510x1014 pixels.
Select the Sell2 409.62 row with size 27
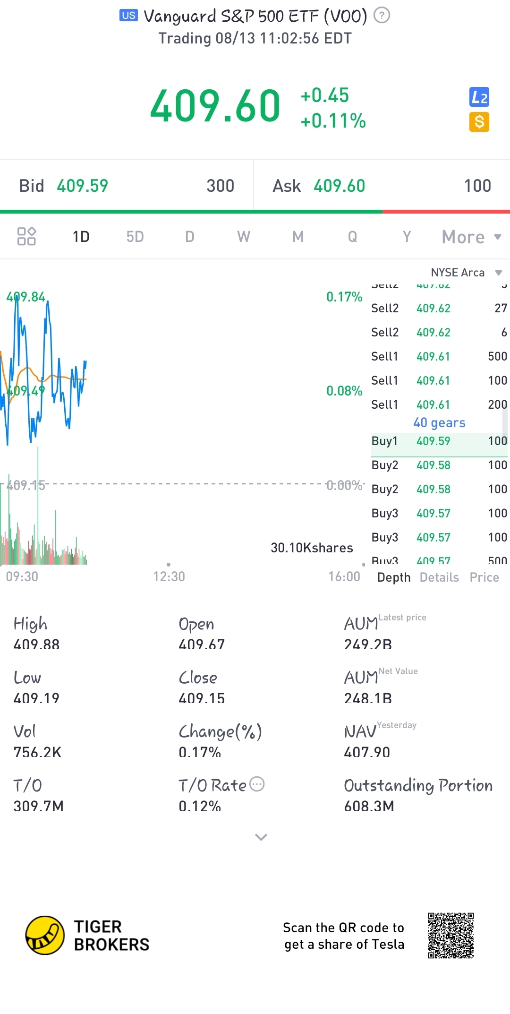(x=439, y=308)
